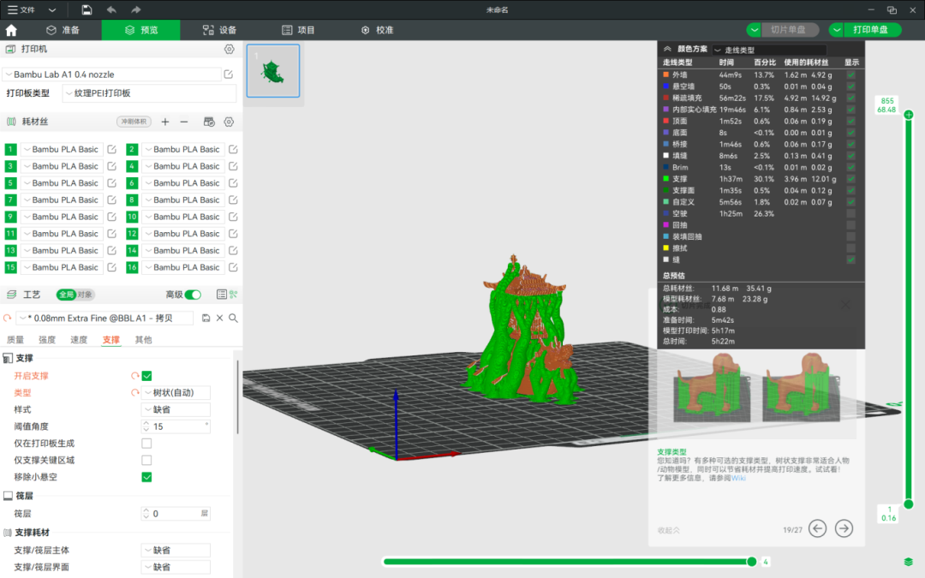Switch to the 准备 tab

(63, 30)
